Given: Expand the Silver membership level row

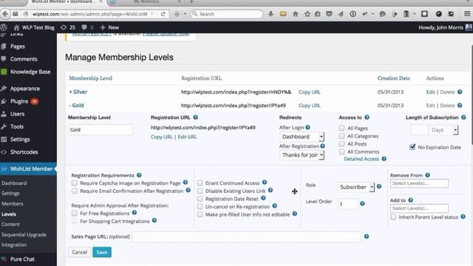Looking at the screenshot, I should click(78, 92).
